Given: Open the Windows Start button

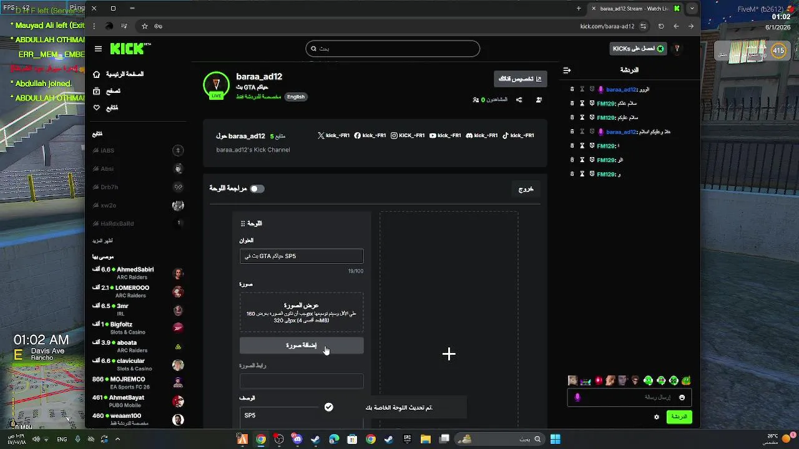Looking at the screenshot, I should 555,439.
